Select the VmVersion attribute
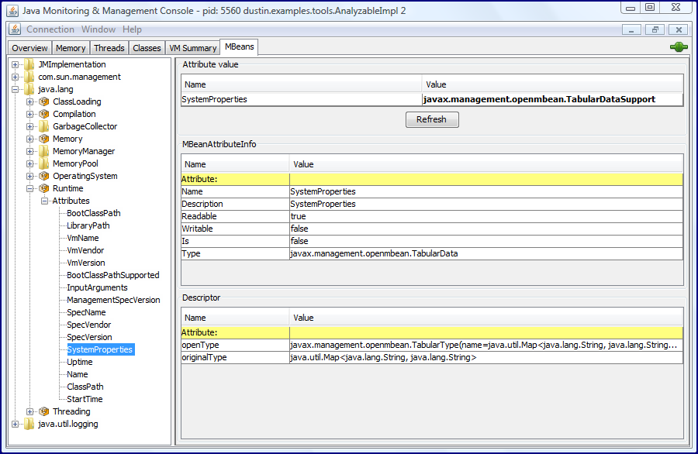The image size is (698, 454). click(86, 263)
